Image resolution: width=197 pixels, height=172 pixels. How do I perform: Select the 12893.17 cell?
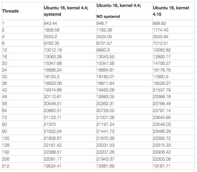(x=162, y=57)
